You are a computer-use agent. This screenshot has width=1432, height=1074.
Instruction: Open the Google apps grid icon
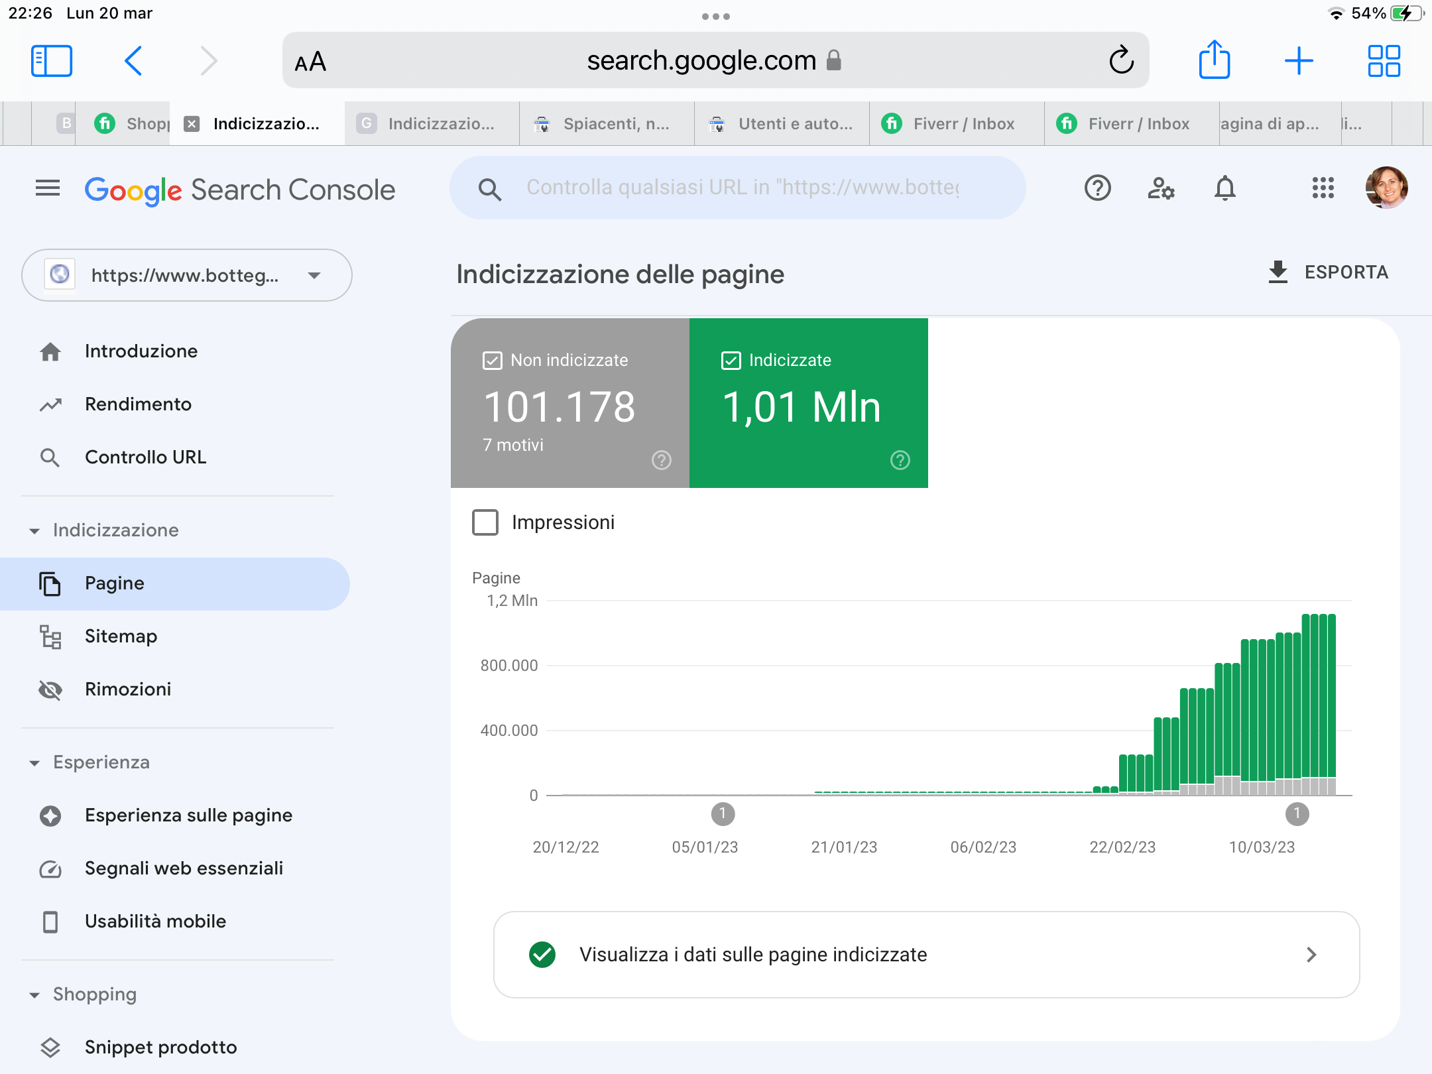[x=1323, y=188]
